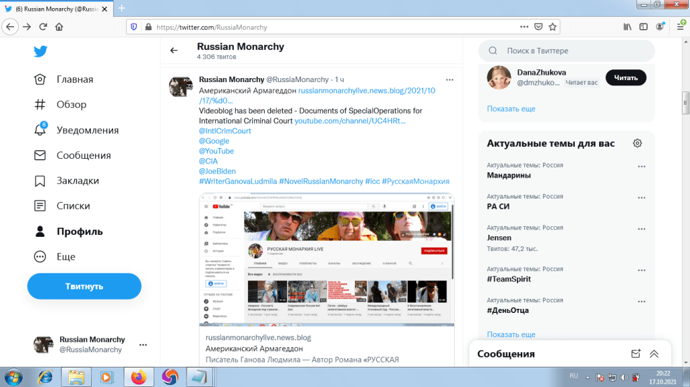Click the Twitter bird logo

tap(40, 51)
